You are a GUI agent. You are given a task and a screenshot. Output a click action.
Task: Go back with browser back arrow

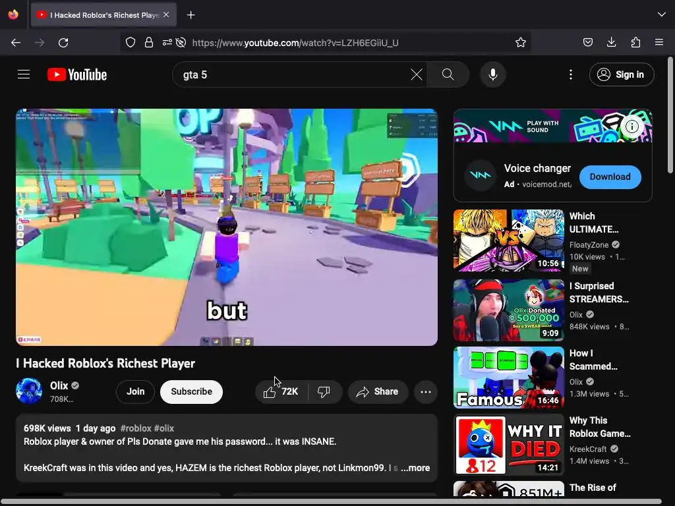pyautogui.click(x=16, y=43)
